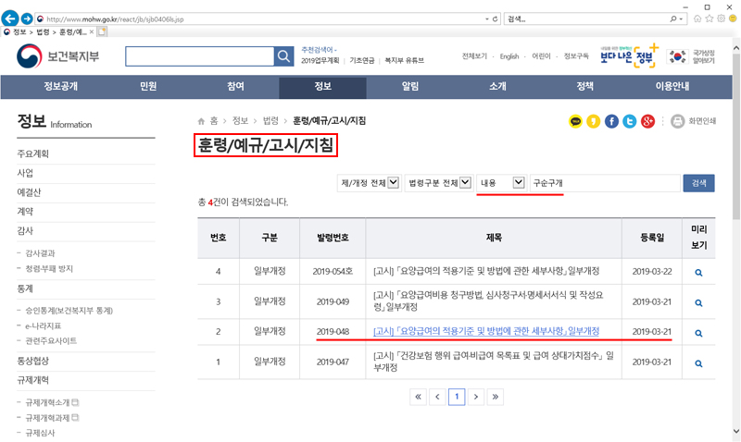
Task: Open the 제/개정 전체 dropdown
Action: pos(368,183)
